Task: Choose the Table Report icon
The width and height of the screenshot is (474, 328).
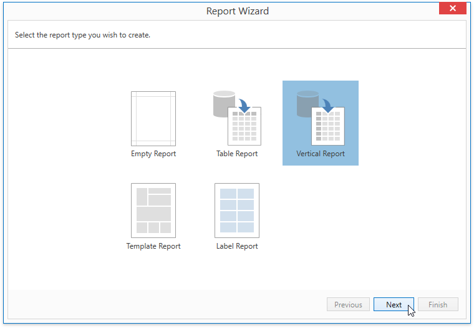Action: pos(237,118)
